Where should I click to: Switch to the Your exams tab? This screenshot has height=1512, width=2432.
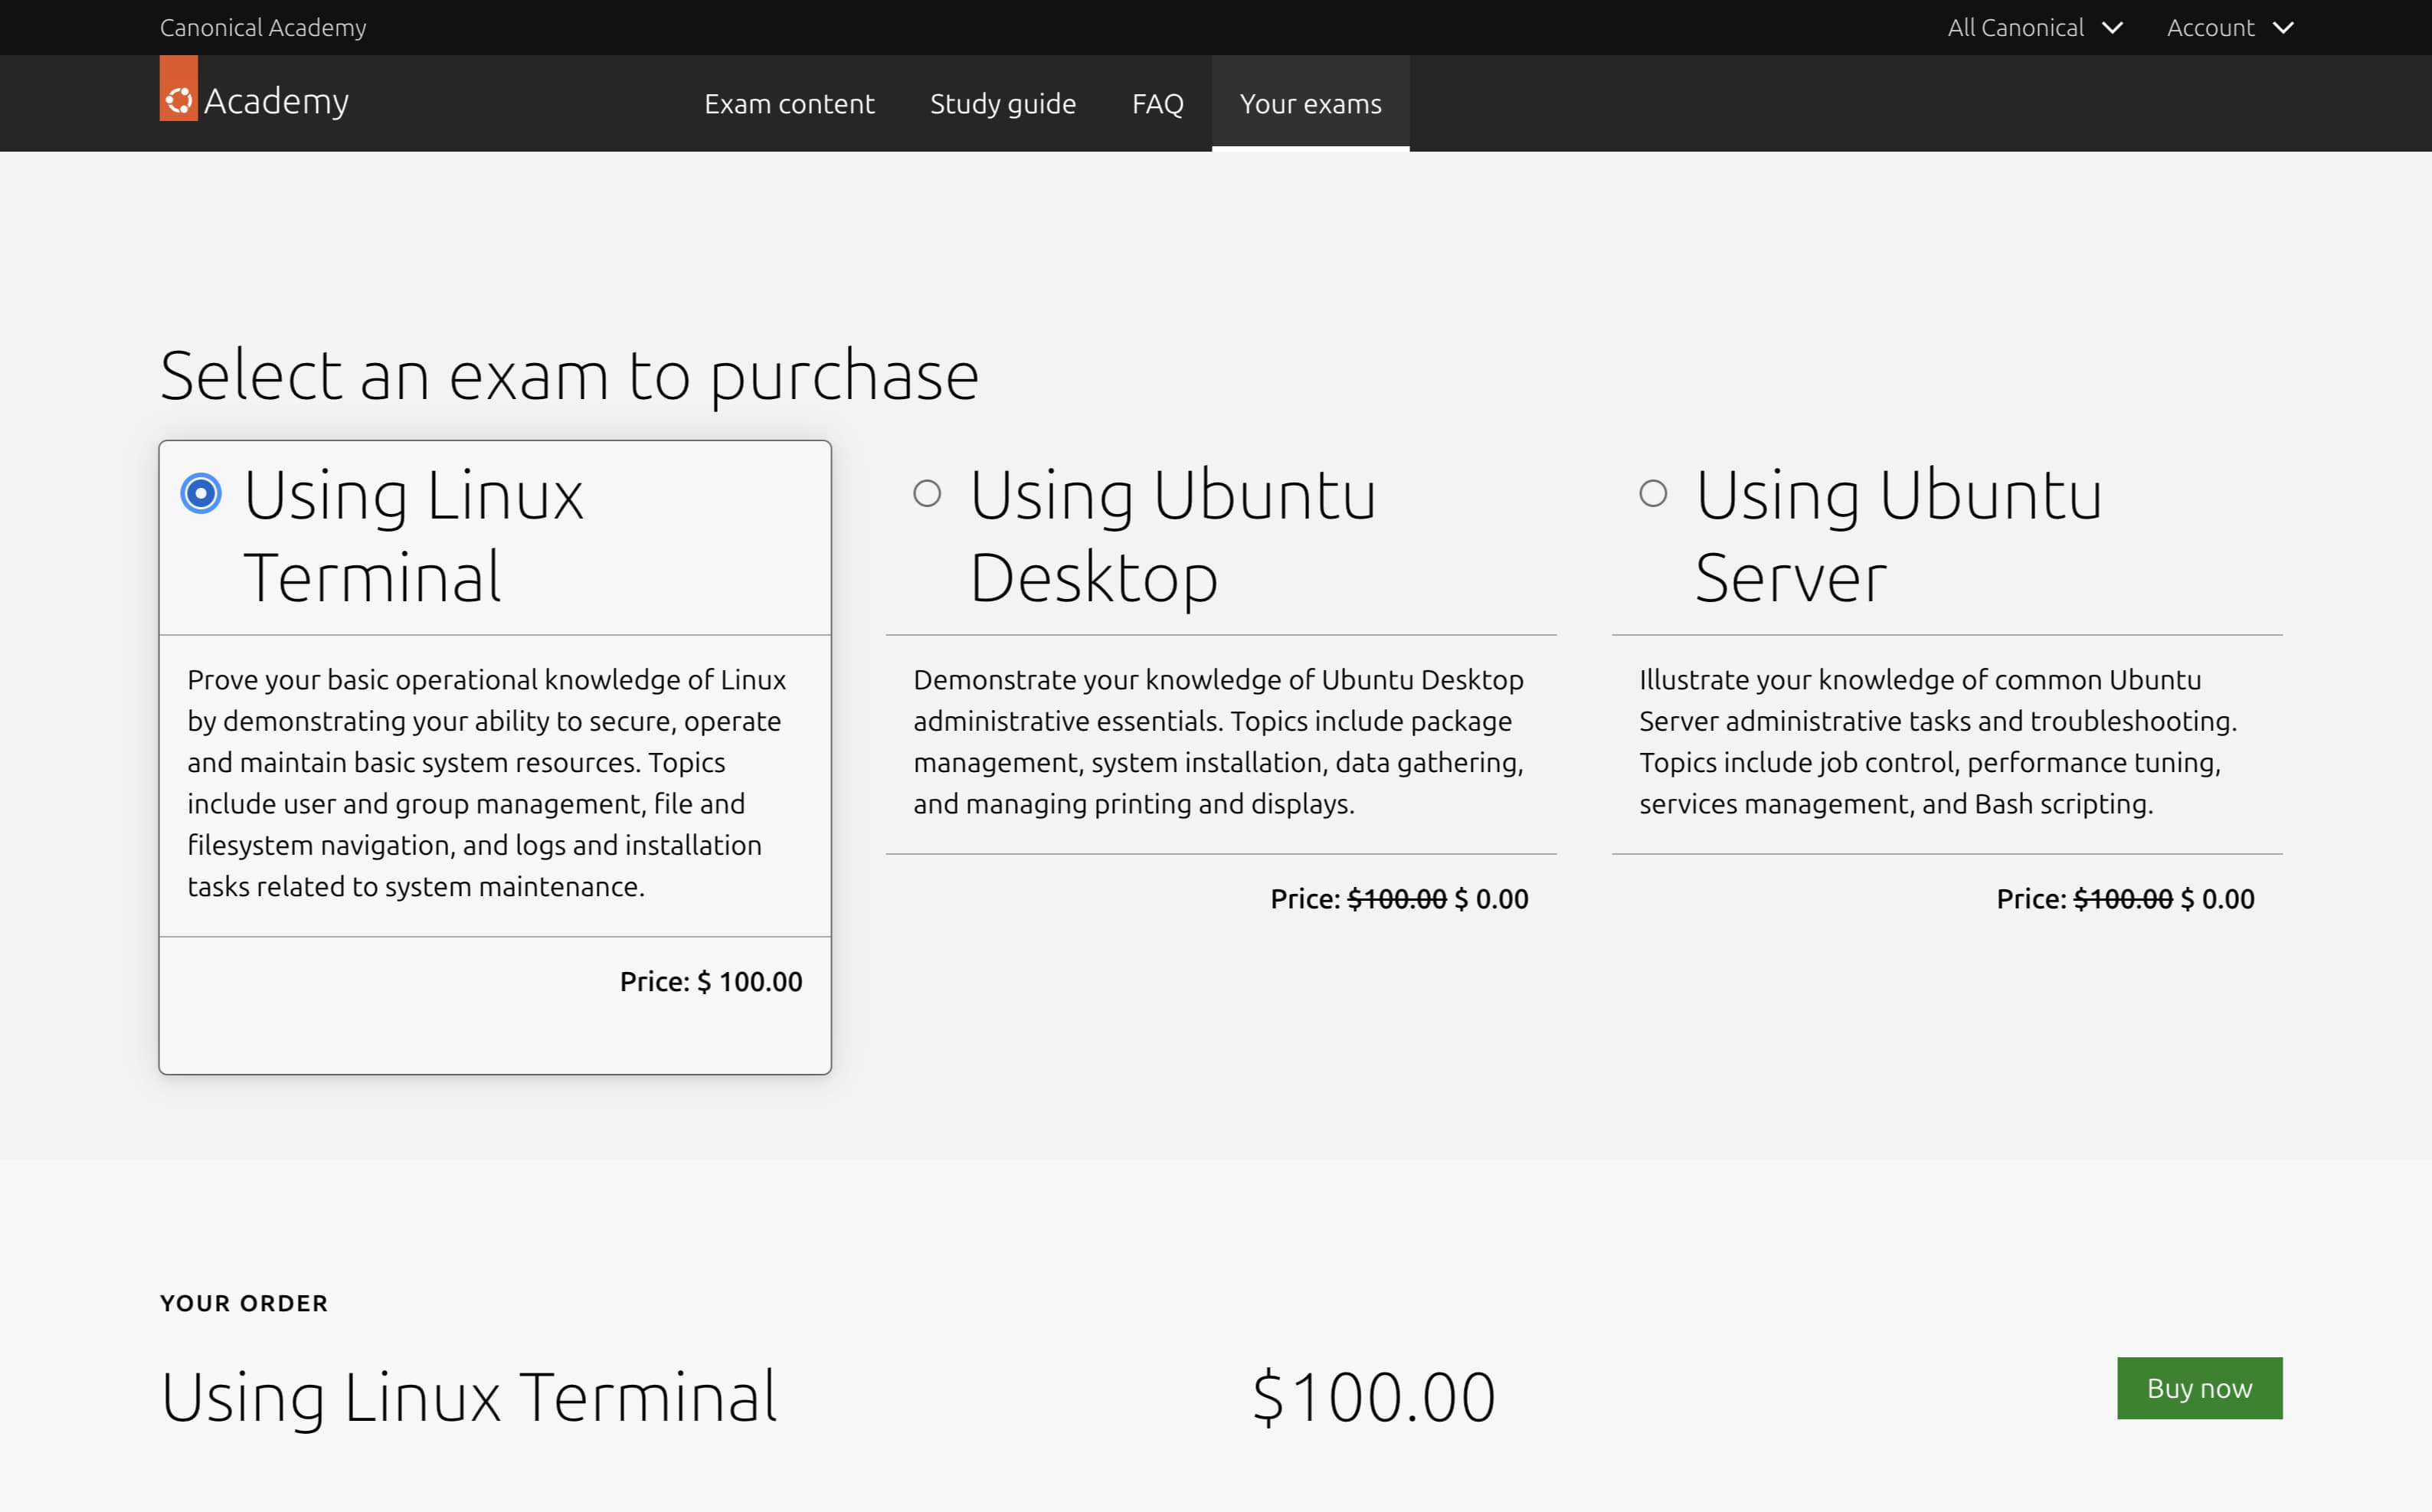[x=1310, y=103]
